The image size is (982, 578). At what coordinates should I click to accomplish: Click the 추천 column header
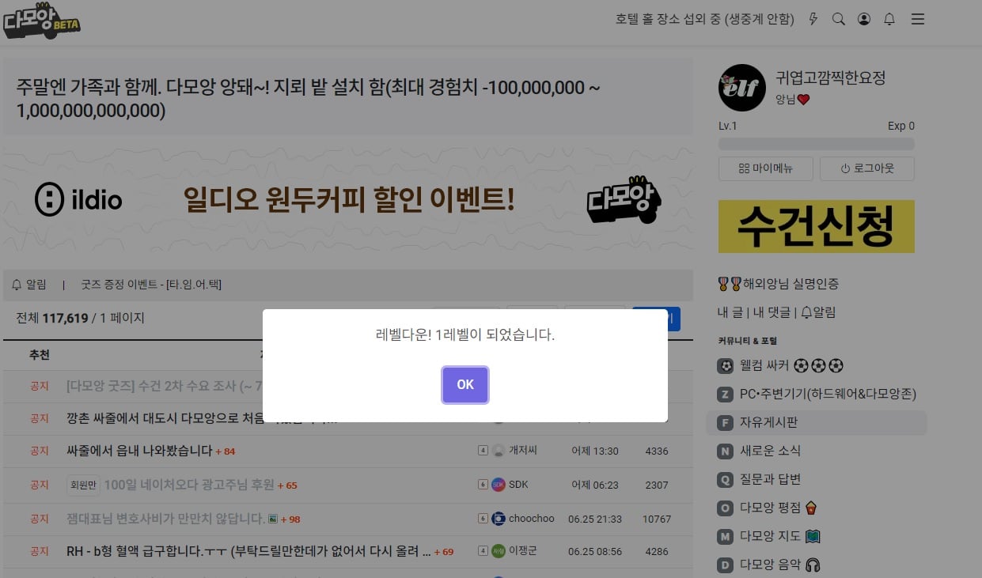(40, 355)
